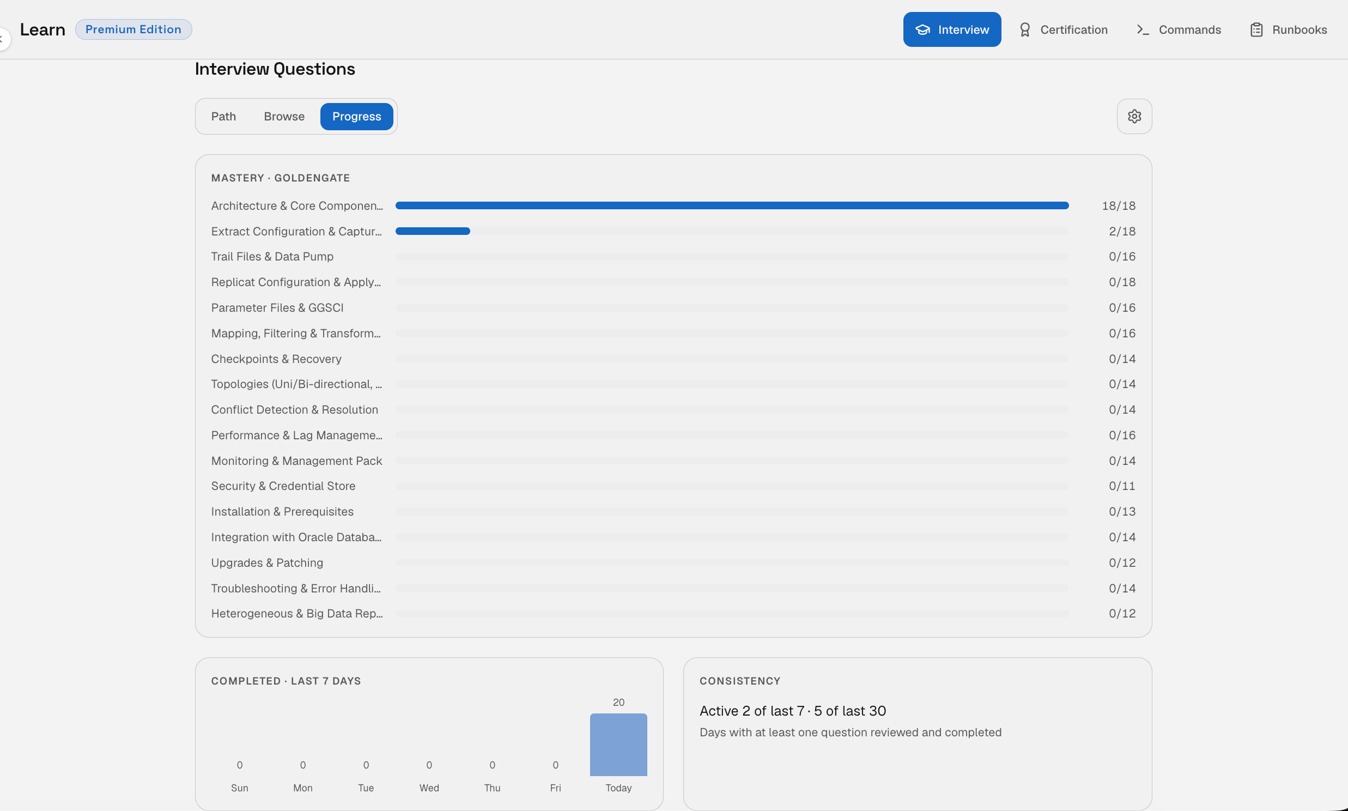Click the Extract Configuration & Capture progress bar

(x=732, y=231)
